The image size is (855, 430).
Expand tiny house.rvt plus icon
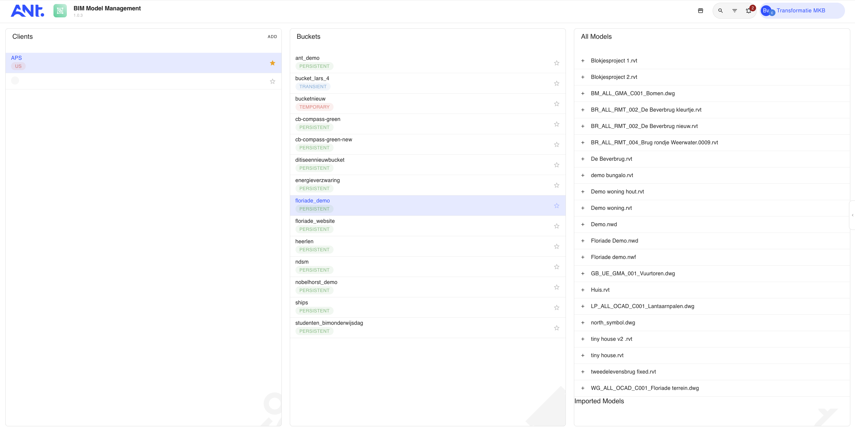coord(583,355)
